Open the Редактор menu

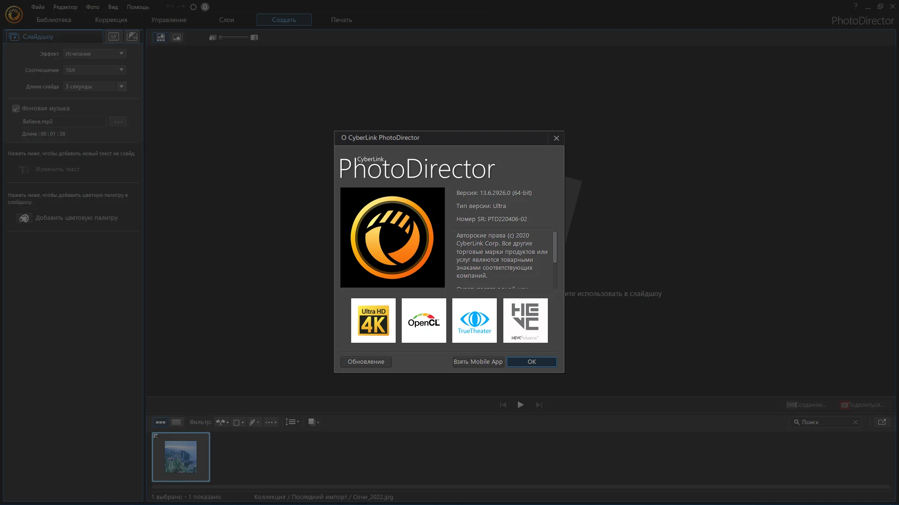pos(65,7)
